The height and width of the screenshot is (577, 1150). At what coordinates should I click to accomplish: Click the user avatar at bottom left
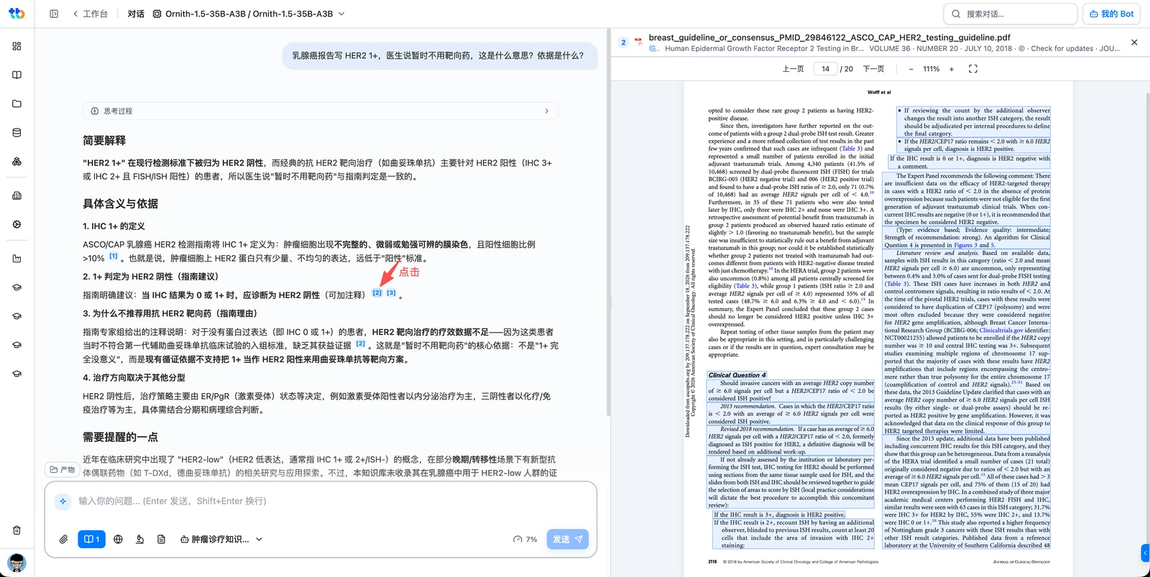click(17, 563)
